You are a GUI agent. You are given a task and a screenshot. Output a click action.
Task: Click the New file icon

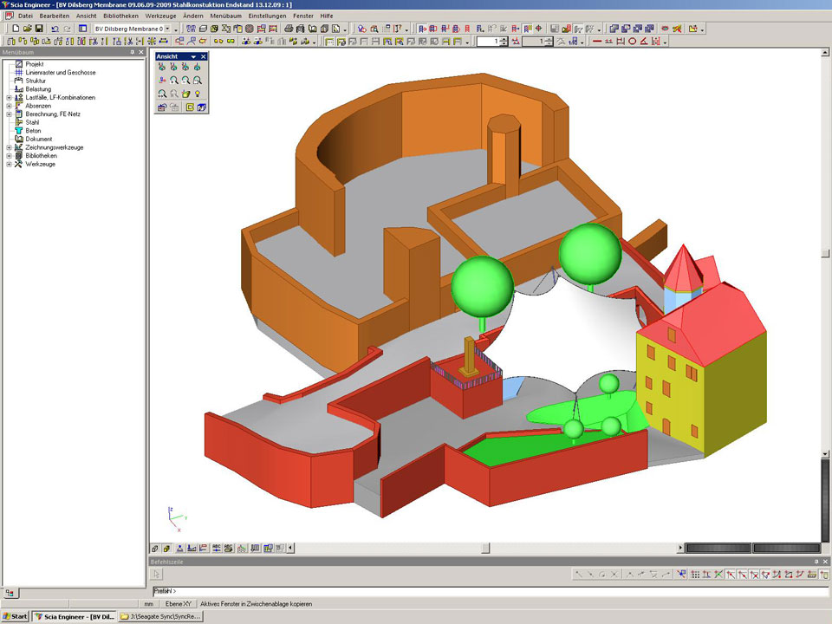[x=16, y=29]
